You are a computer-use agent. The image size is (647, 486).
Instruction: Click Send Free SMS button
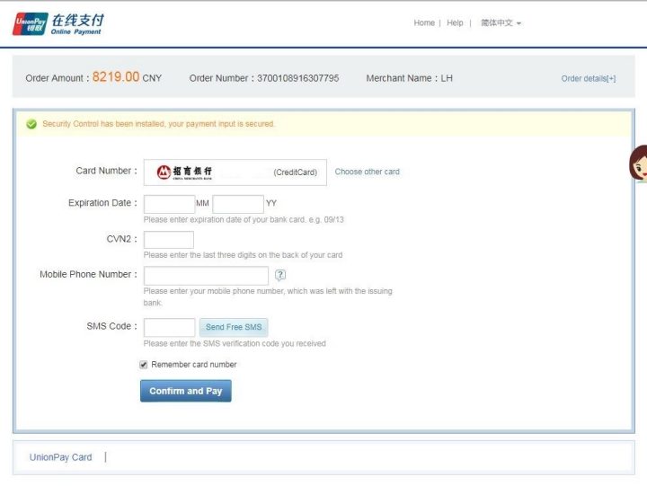click(x=234, y=327)
